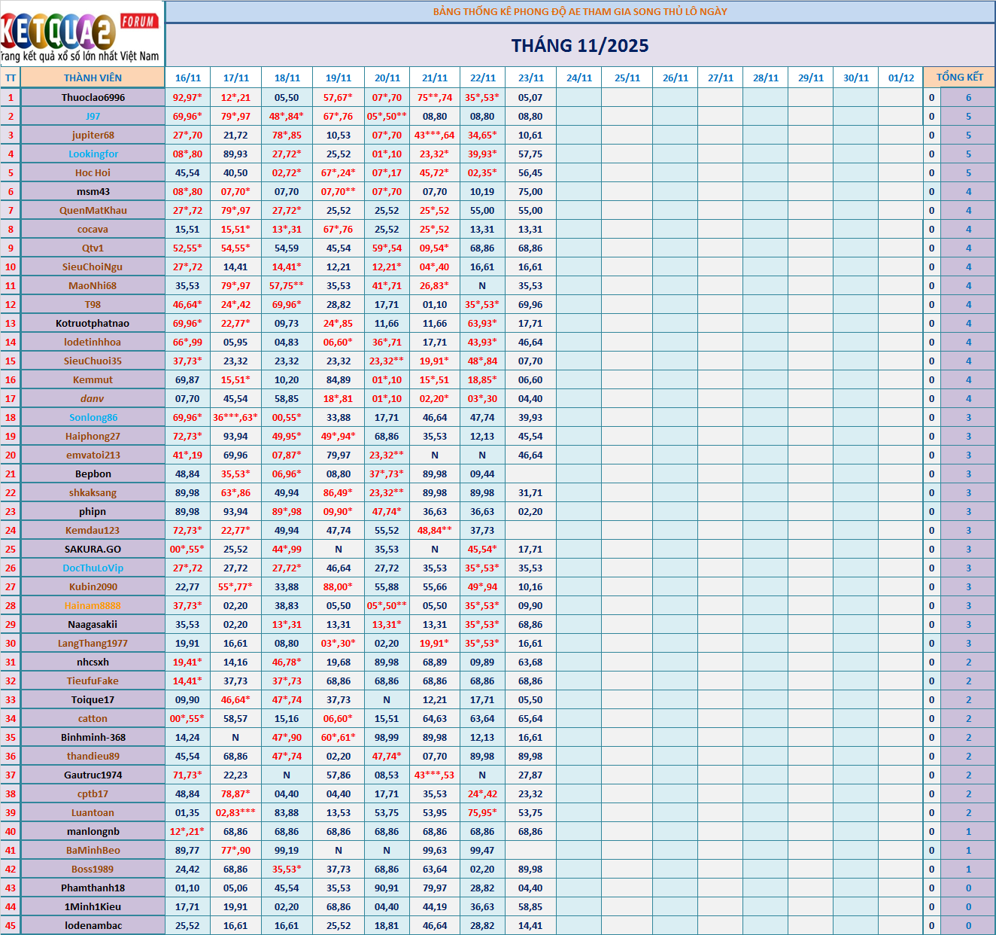Select the SAKURA.GO member cell

pos(93,549)
